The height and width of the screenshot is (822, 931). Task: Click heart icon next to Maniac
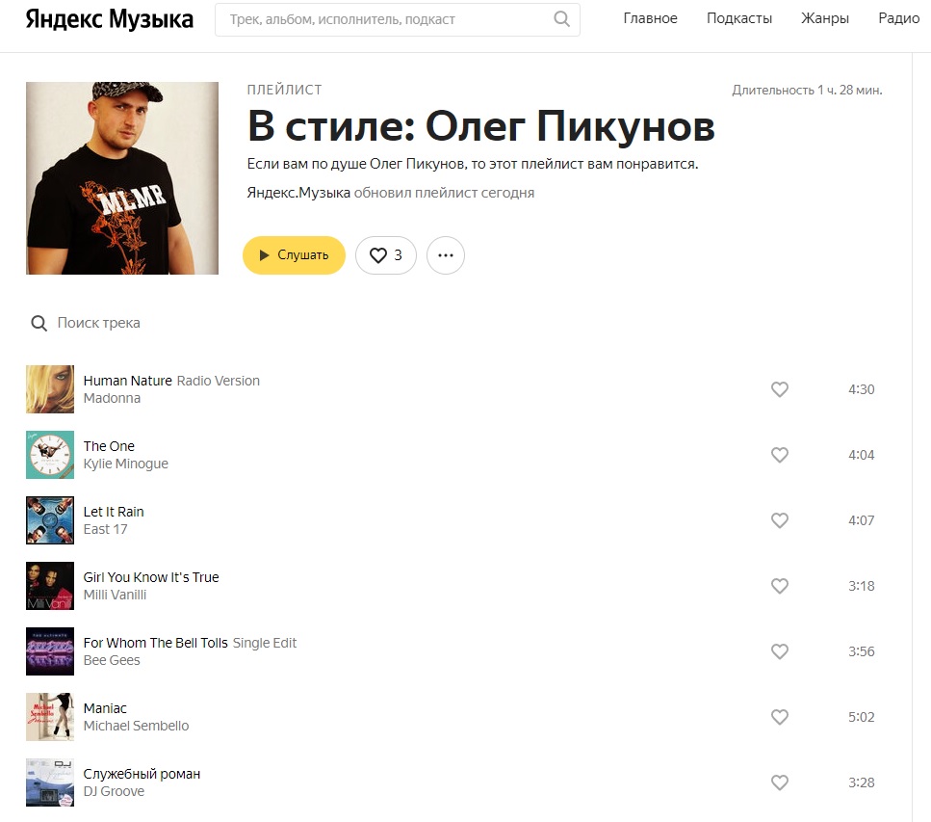coord(780,717)
